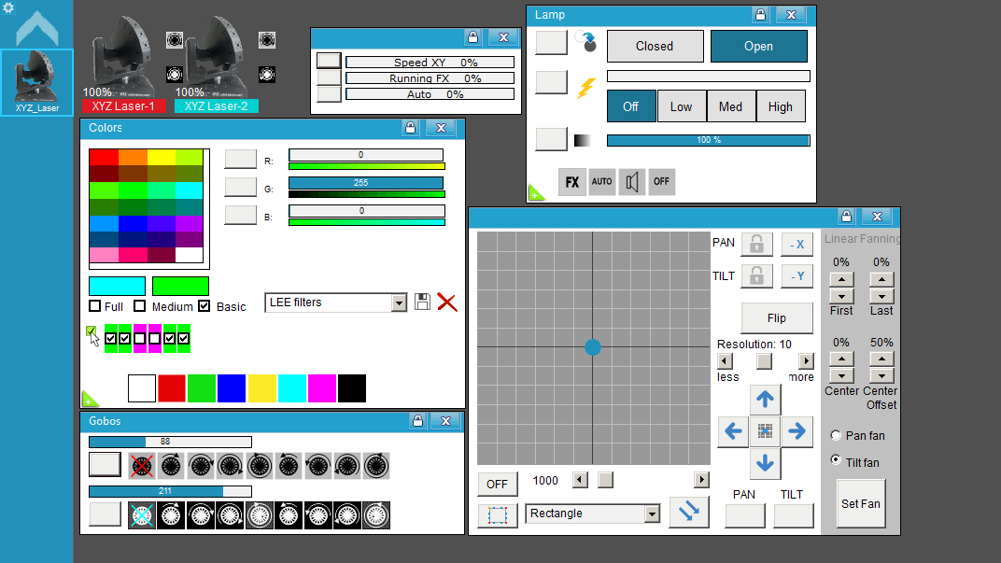1001x563 pixels.
Task: Select the crossed-out no-gobo in second row
Action: (142, 515)
